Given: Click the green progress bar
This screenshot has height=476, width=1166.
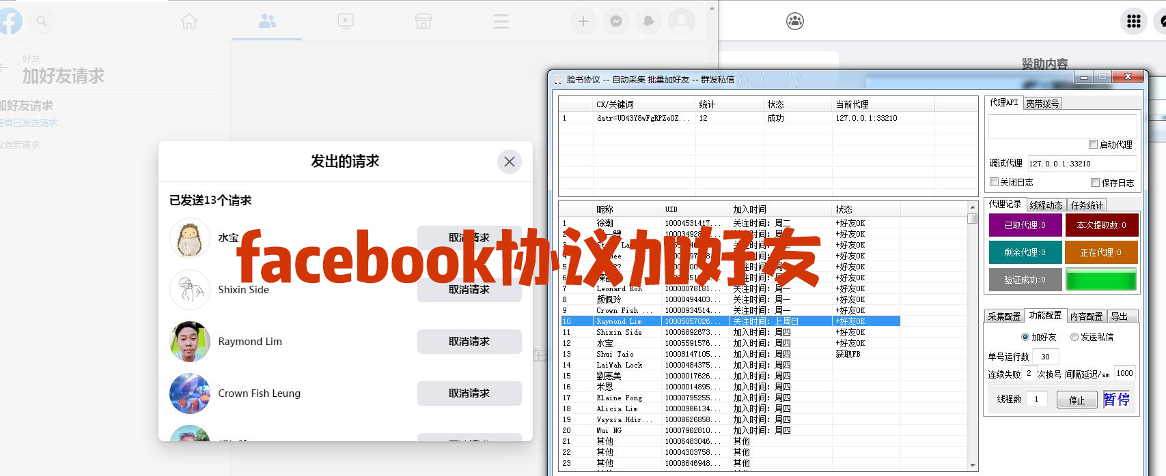Looking at the screenshot, I should tap(1101, 280).
